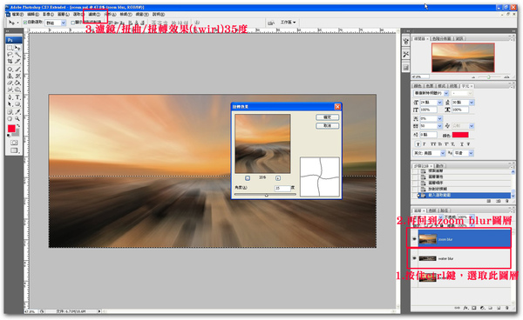Screen dimensions: 523x320
Task: Click the twirl preview zoom-out minus button
Action: [248, 178]
